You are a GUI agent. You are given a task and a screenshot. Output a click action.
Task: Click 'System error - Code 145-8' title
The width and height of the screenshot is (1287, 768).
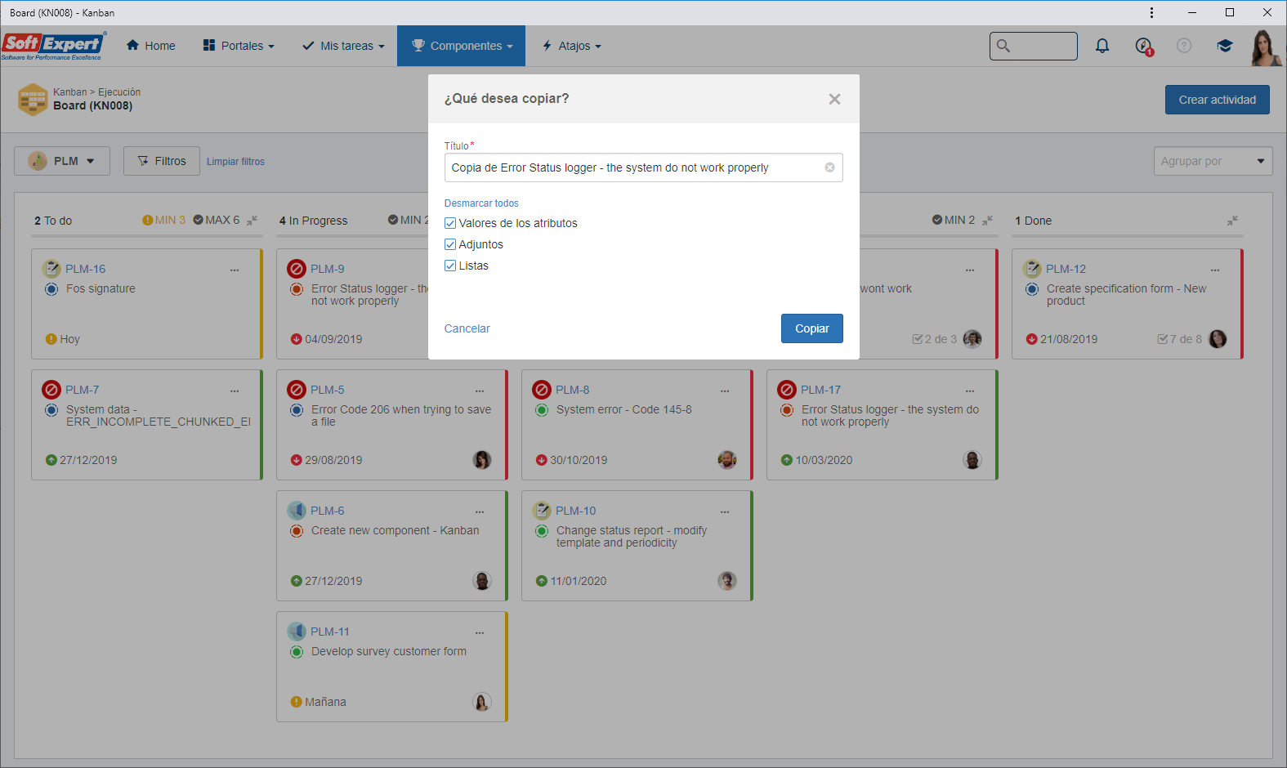coord(623,409)
